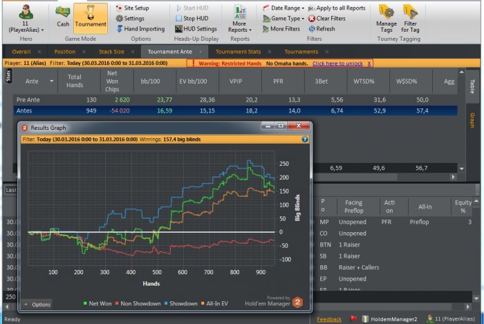Open the Tournaments tab
The image size is (484, 324).
pyautogui.click(x=301, y=52)
